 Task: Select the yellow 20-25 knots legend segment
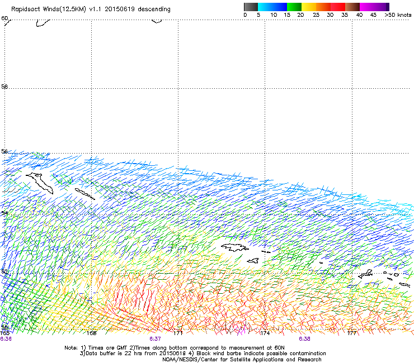(309, 7)
